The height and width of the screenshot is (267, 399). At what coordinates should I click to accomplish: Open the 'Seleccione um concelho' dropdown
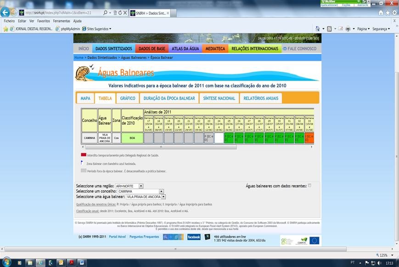click(161, 191)
